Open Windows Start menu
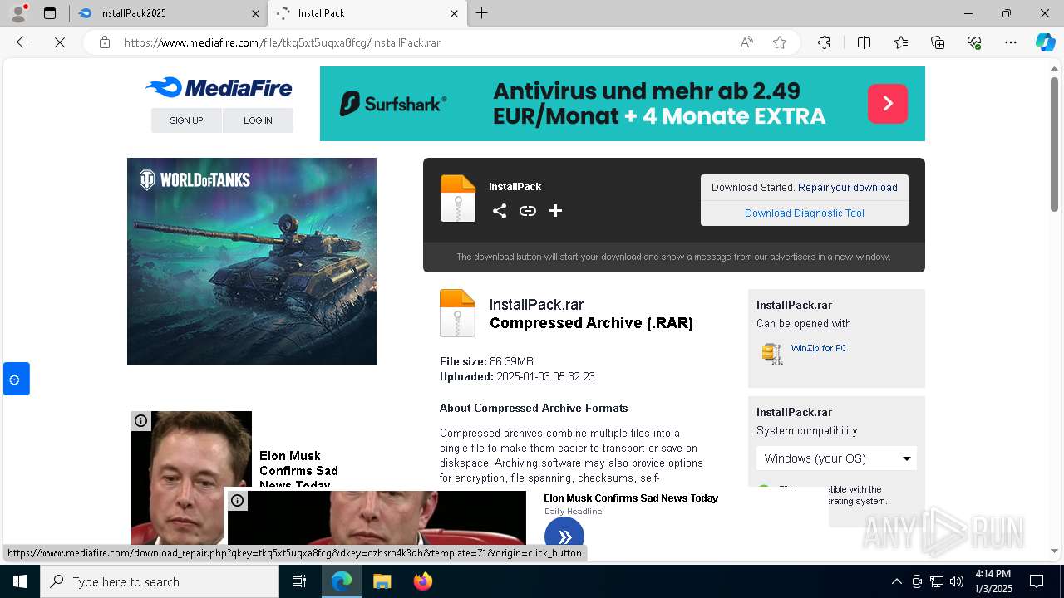 pos(20,581)
